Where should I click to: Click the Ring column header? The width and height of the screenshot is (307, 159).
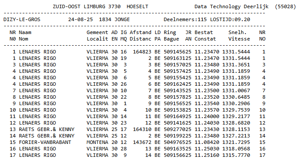(170, 32)
